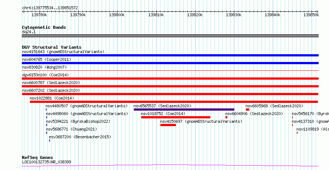Viewport: 329px width, 170px height.
Task: Click nsv1018752 (Coe2014) label
Action: [x=163, y=114]
